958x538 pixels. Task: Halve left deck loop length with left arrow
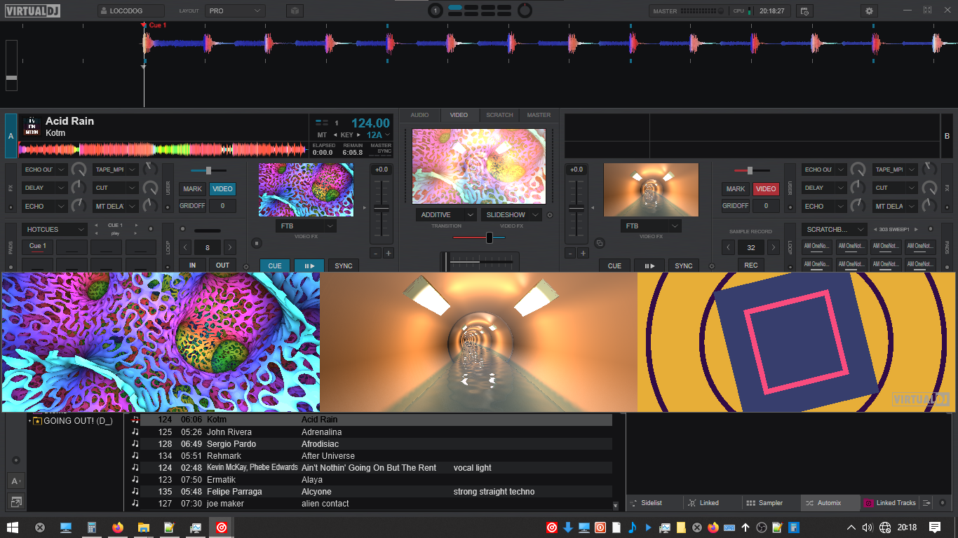point(185,247)
